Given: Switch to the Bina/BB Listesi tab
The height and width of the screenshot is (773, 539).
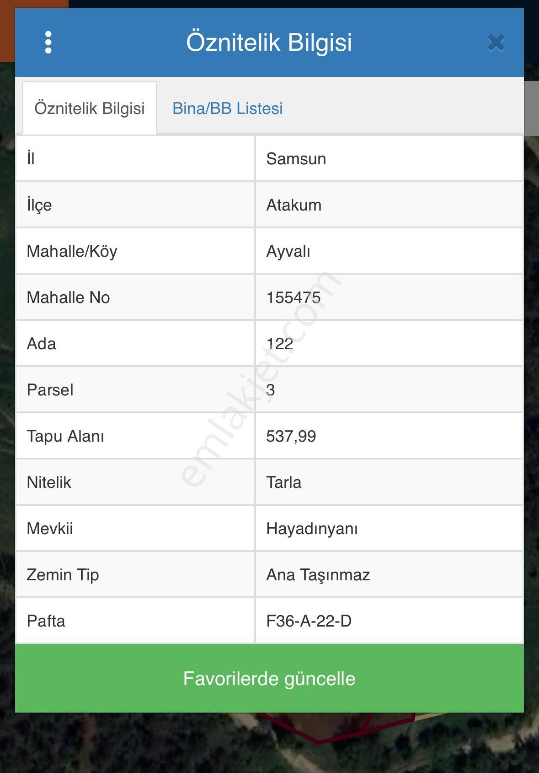Looking at the screenshot, I should point(227,108).
